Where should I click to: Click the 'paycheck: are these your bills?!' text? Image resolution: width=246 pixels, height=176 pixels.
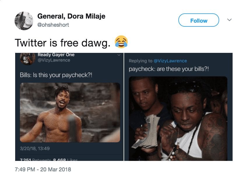coord(169,69)
